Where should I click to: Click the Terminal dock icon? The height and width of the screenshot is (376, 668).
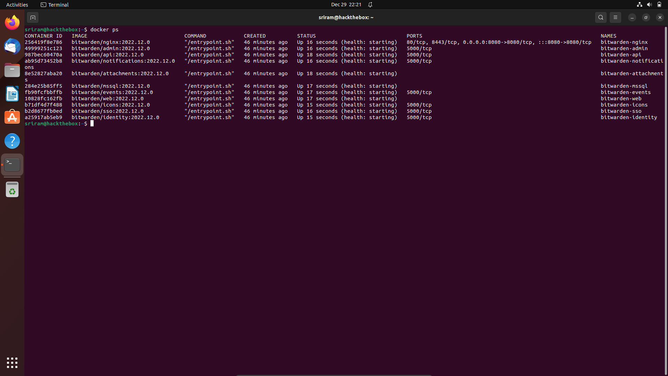click(x=12, y=165)
